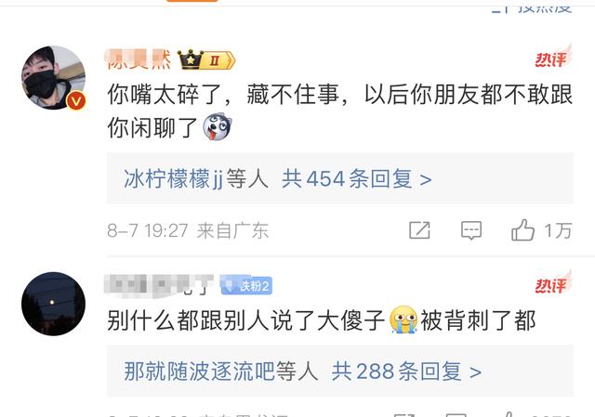Tap the 铁粉2 fan badge
This screenshot has width=595, height=417.
246,285
